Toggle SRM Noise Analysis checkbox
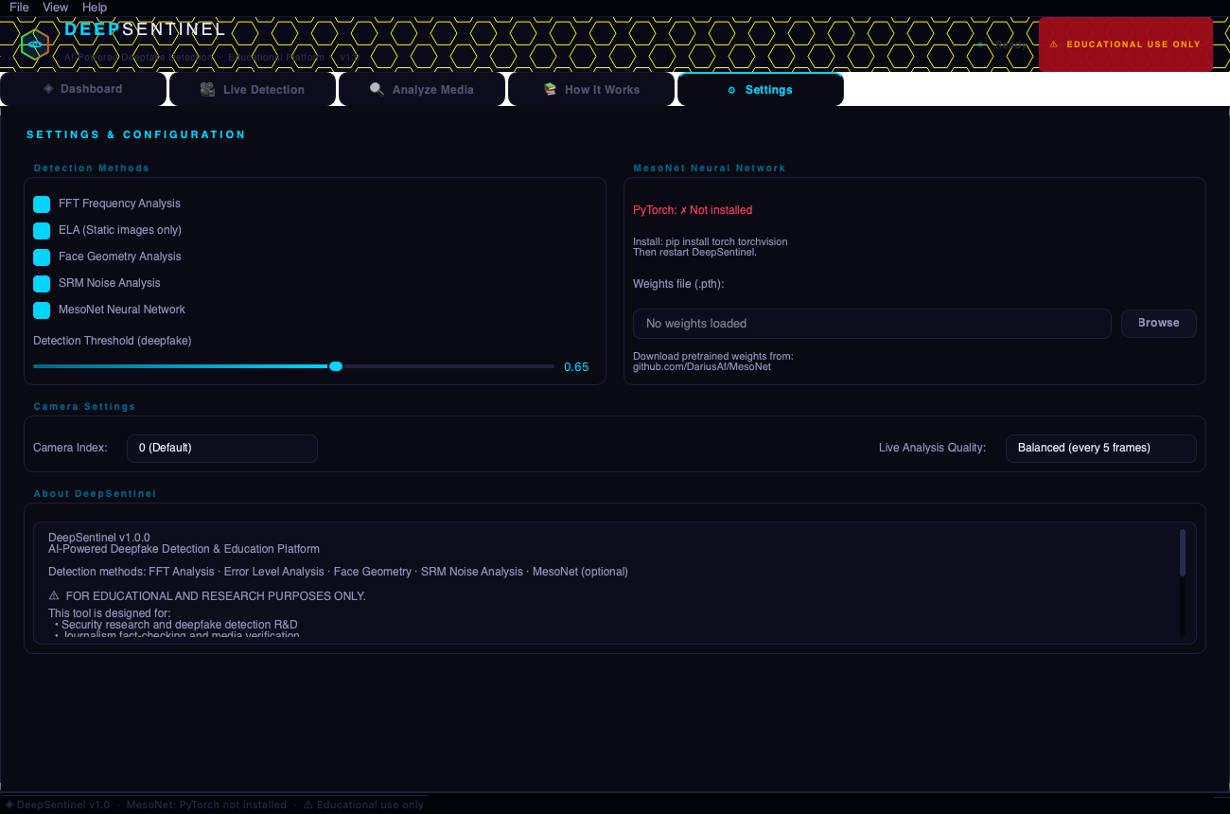 [x=42, y=284]
